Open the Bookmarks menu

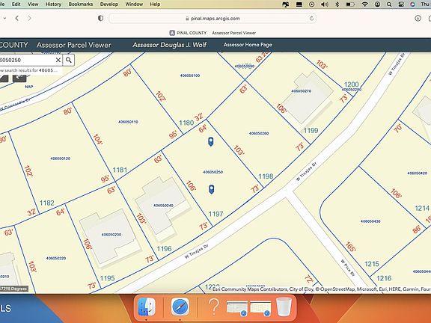81,4
